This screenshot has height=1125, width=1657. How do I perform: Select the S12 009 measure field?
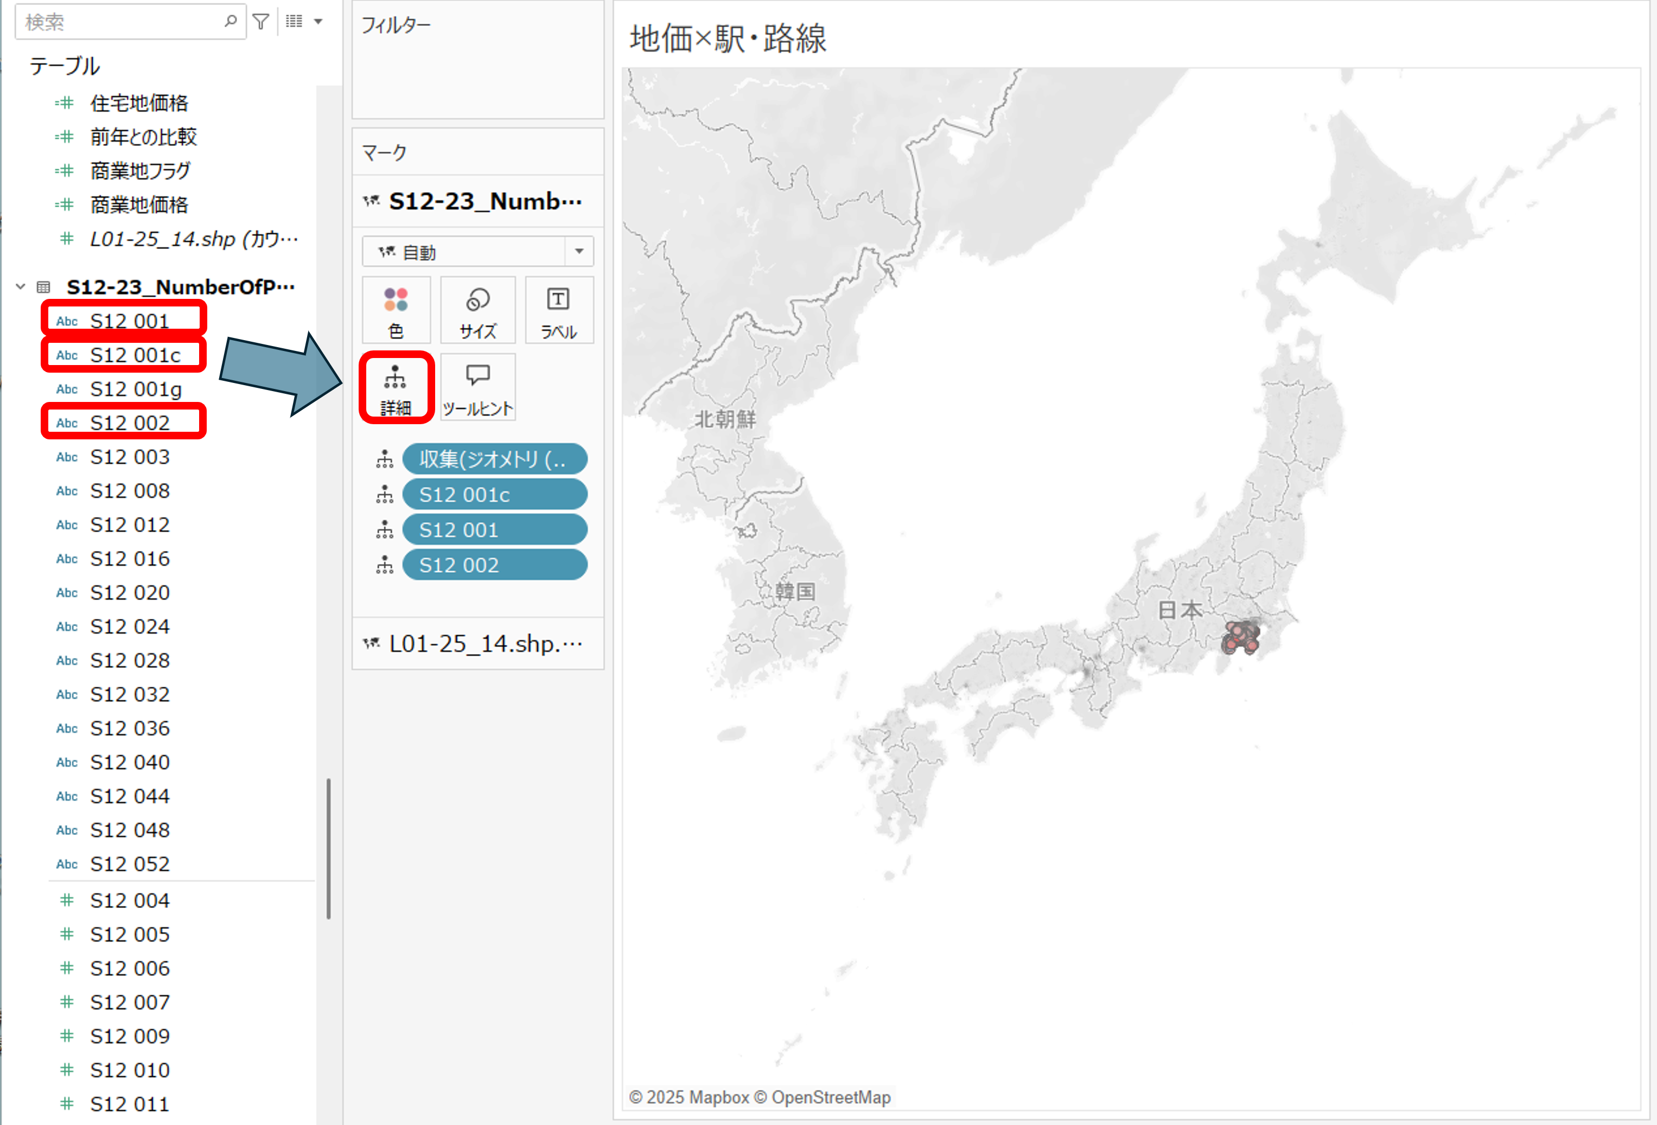pos(130,1036)
